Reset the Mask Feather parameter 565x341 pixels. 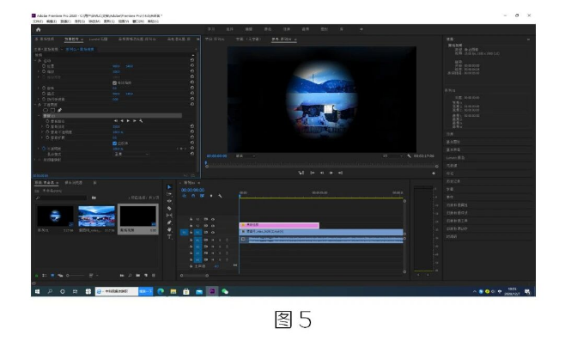coord(192,126)
